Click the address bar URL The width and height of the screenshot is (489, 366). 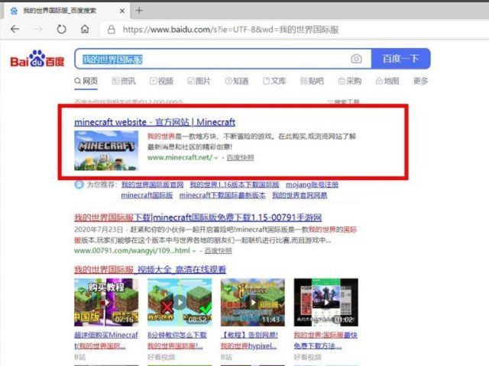[x=231, y=30]
